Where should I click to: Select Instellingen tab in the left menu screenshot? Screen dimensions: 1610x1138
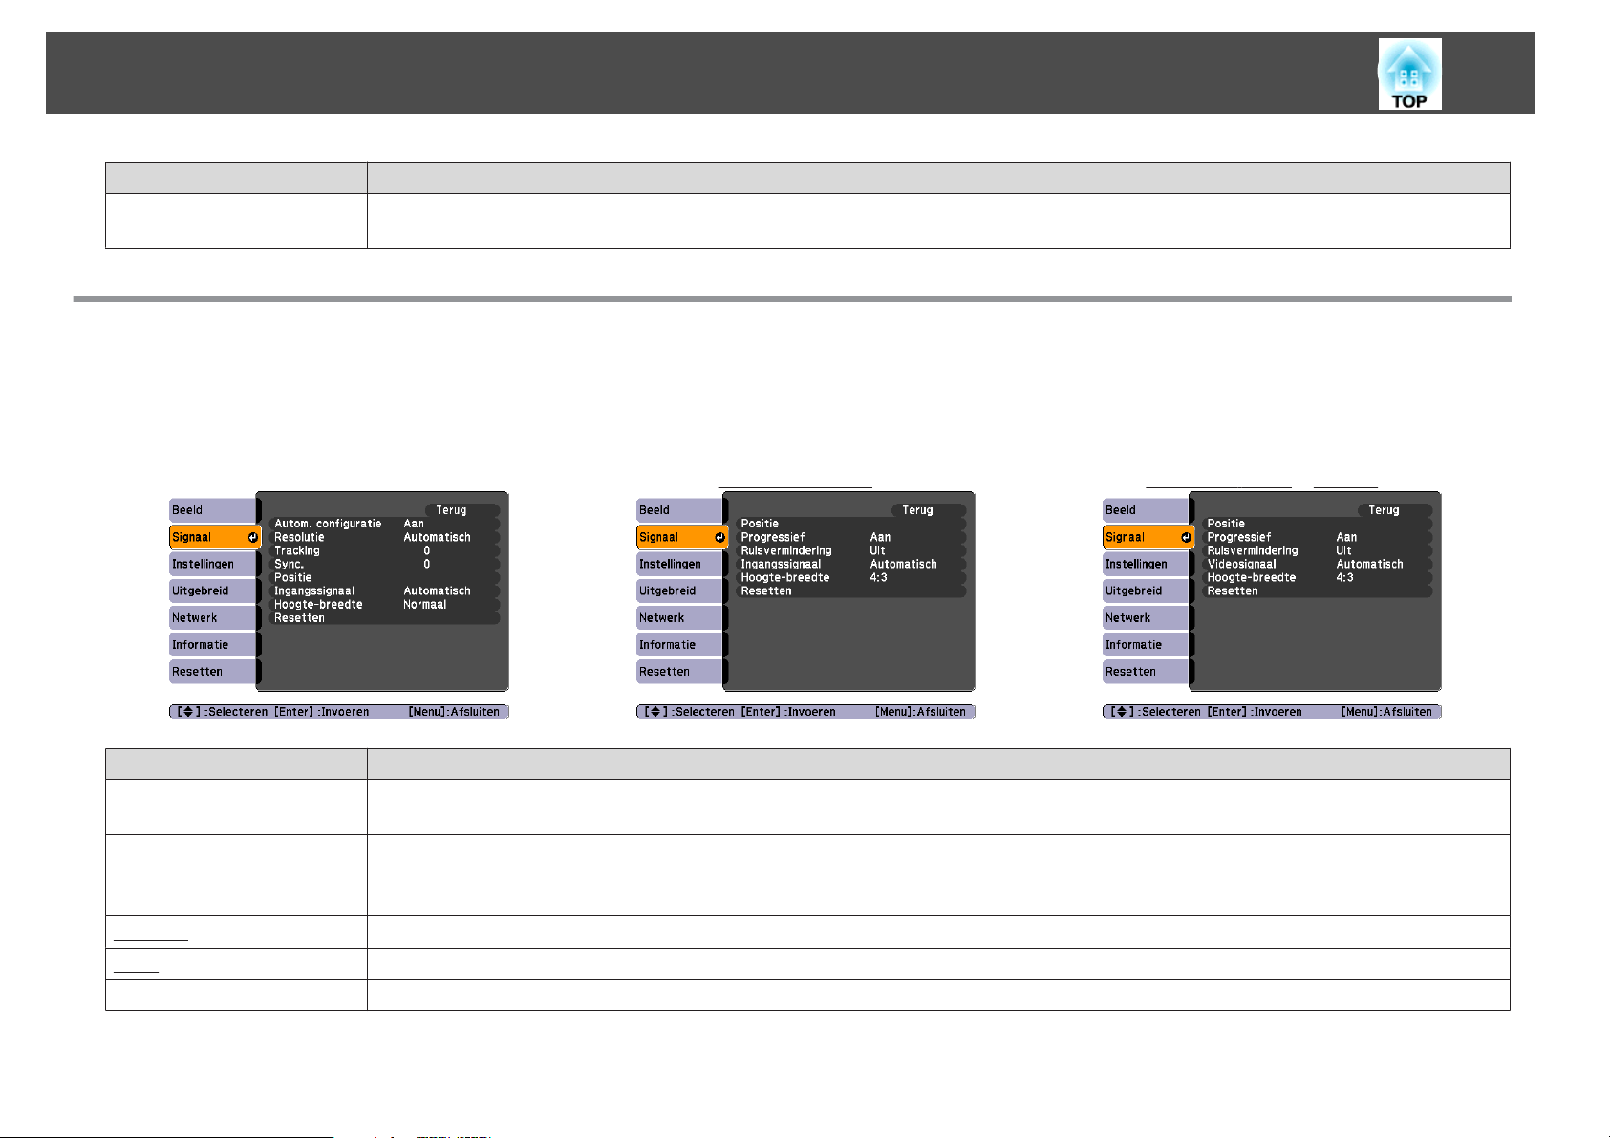(213, 564)
